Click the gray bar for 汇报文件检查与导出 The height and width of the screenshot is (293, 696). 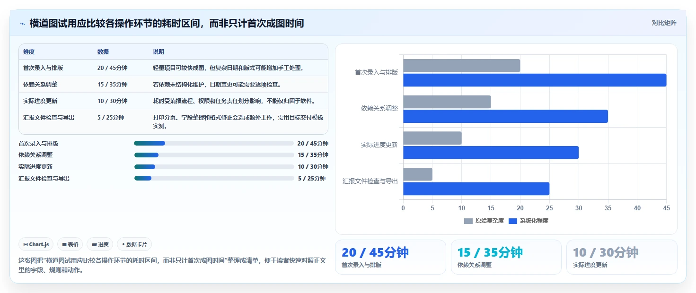[418, 174]
